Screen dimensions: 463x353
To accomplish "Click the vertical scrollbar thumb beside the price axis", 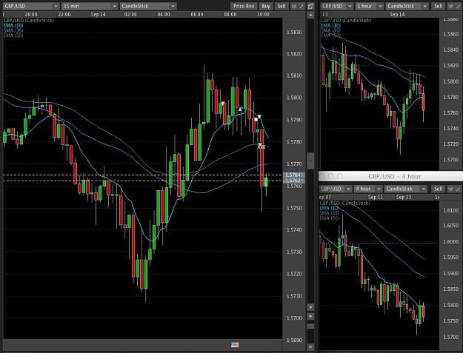I will click(x=310, y=161).
